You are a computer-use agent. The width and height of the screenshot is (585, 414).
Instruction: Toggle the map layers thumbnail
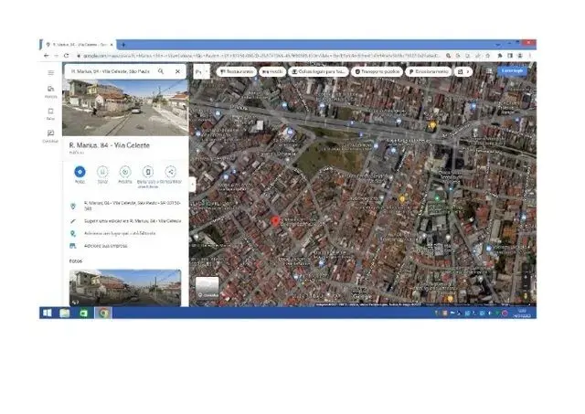pyautogui.click(x=208, y=287)
